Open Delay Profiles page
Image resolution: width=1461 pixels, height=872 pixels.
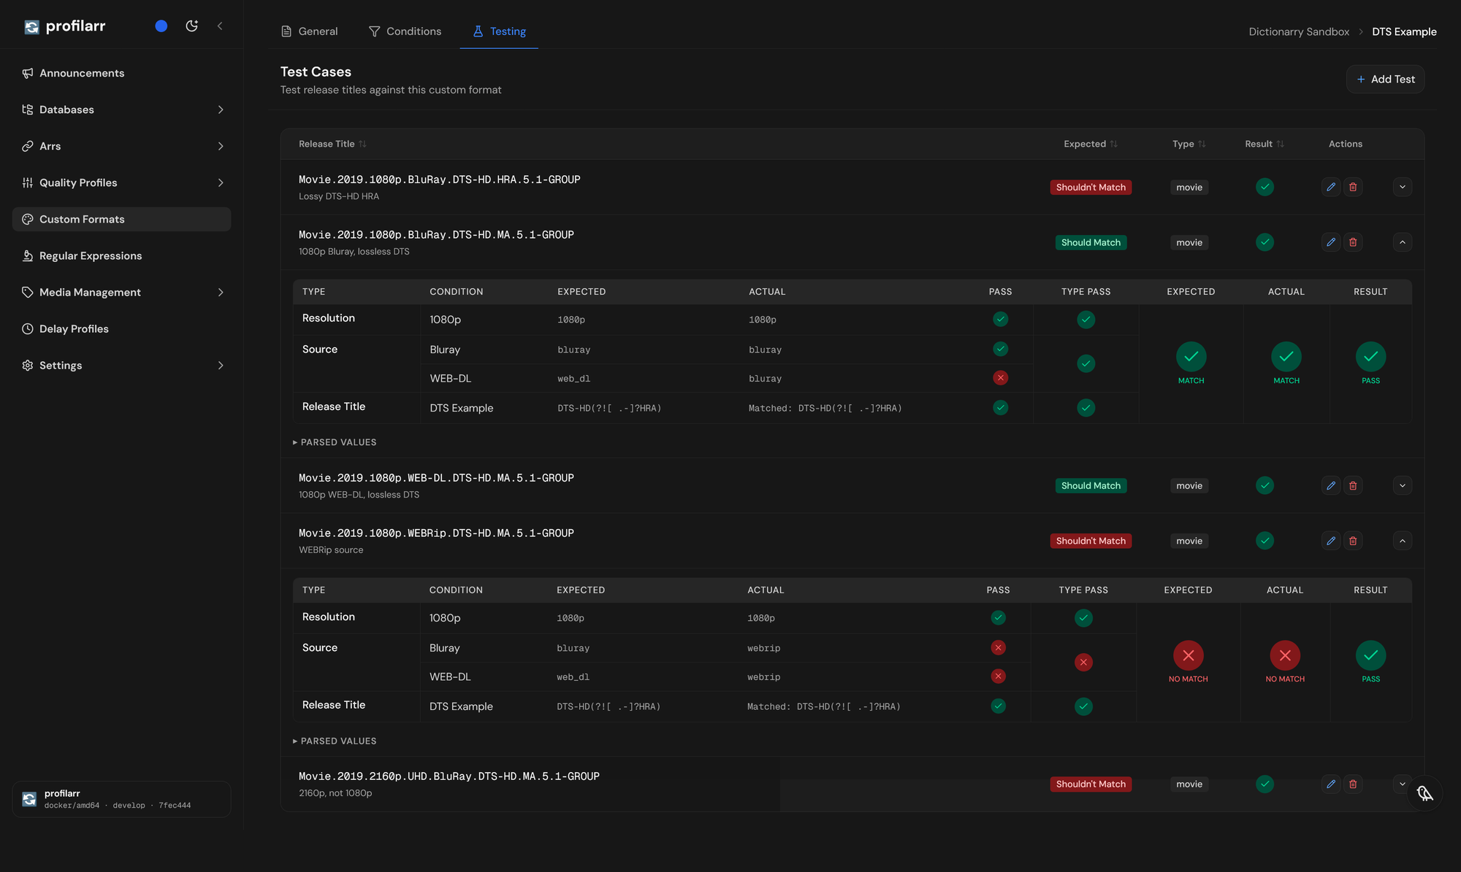tap(122, 329)
